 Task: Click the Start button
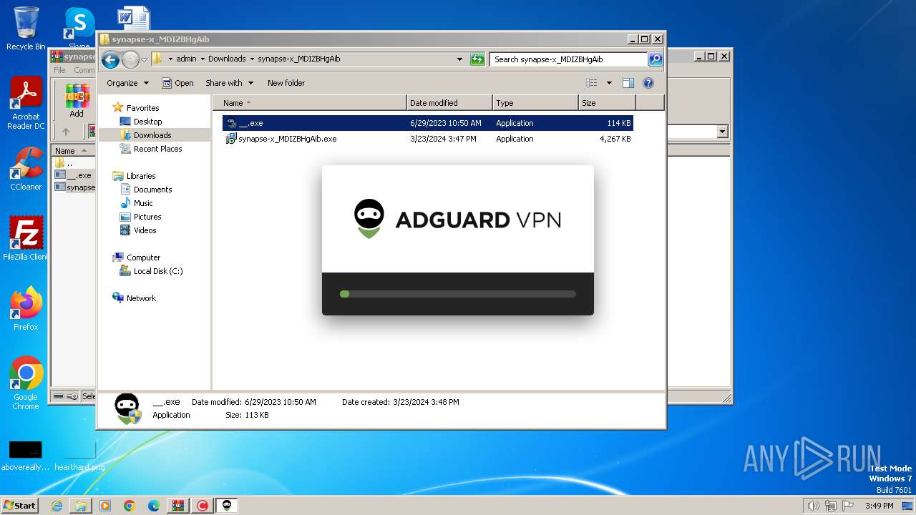tap(19, 505)
